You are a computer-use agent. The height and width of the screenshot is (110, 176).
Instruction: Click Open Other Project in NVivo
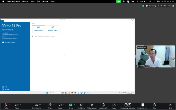(9, 42)
